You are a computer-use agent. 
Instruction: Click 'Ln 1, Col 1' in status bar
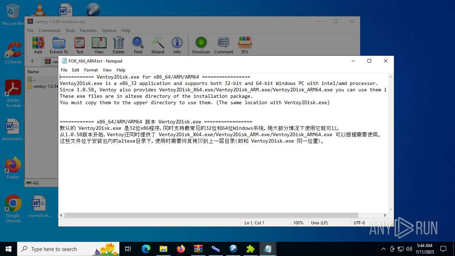(x=254, y=223)
